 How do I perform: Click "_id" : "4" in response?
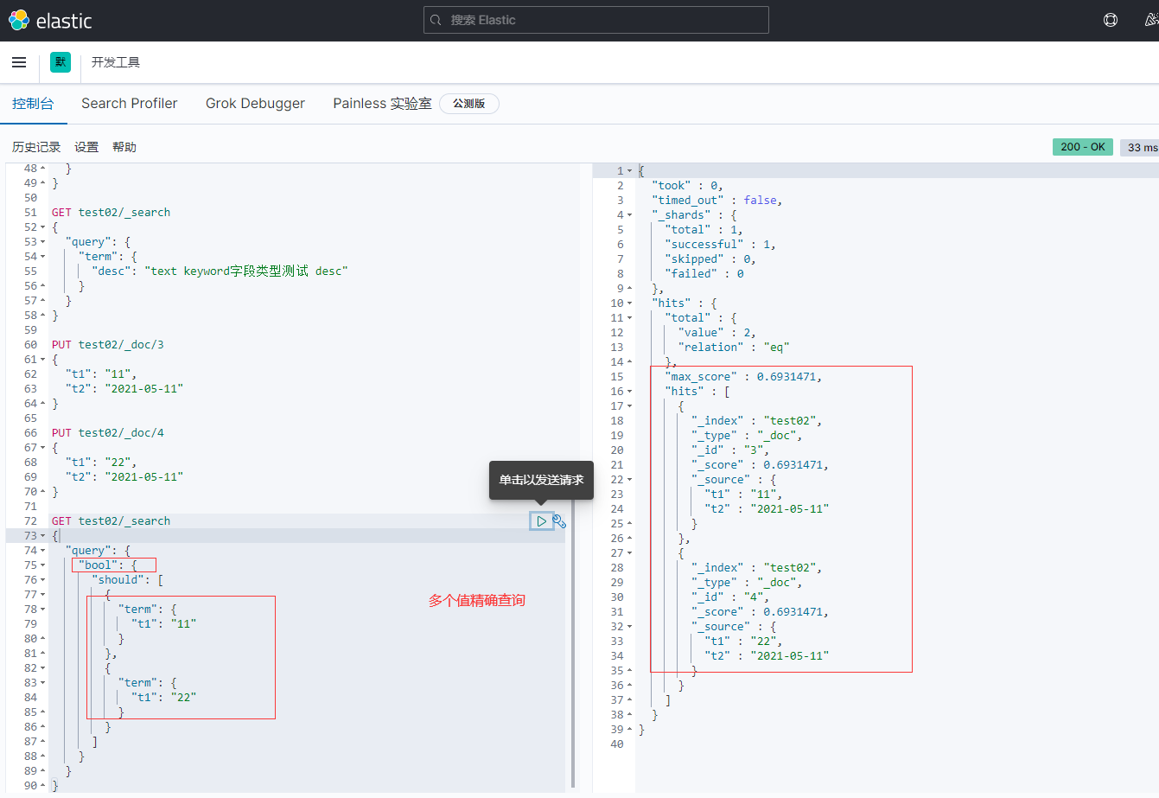(729, 597)
